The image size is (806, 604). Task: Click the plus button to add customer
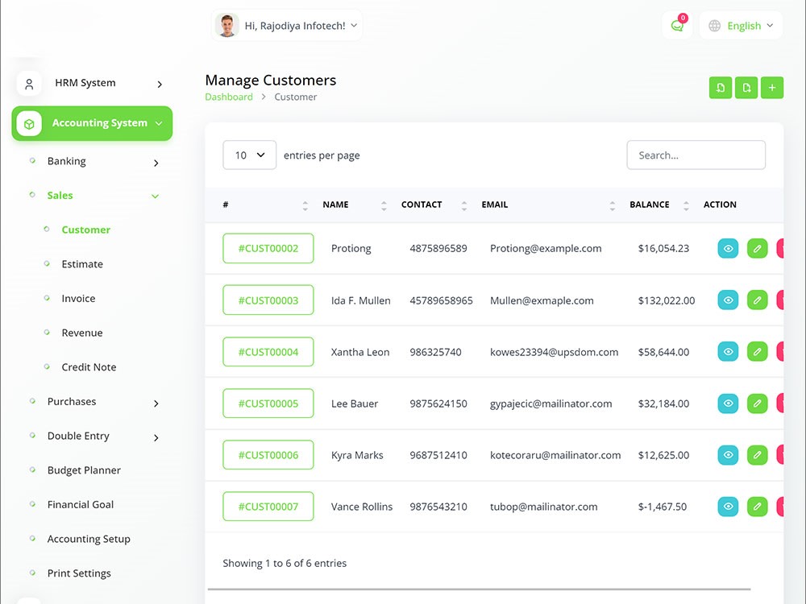[x=772, y=88]
